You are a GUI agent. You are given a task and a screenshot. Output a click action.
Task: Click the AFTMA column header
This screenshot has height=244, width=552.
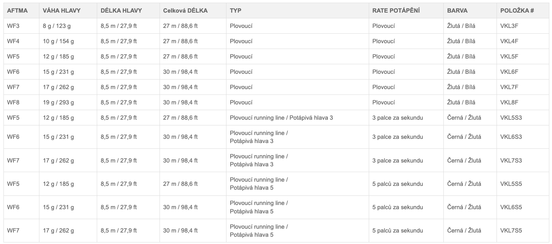(17, 11)
